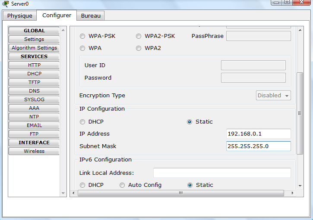The width and height of the screenshot is (313, 220).
Task: Open the AAA service settings
Action: 34,108
